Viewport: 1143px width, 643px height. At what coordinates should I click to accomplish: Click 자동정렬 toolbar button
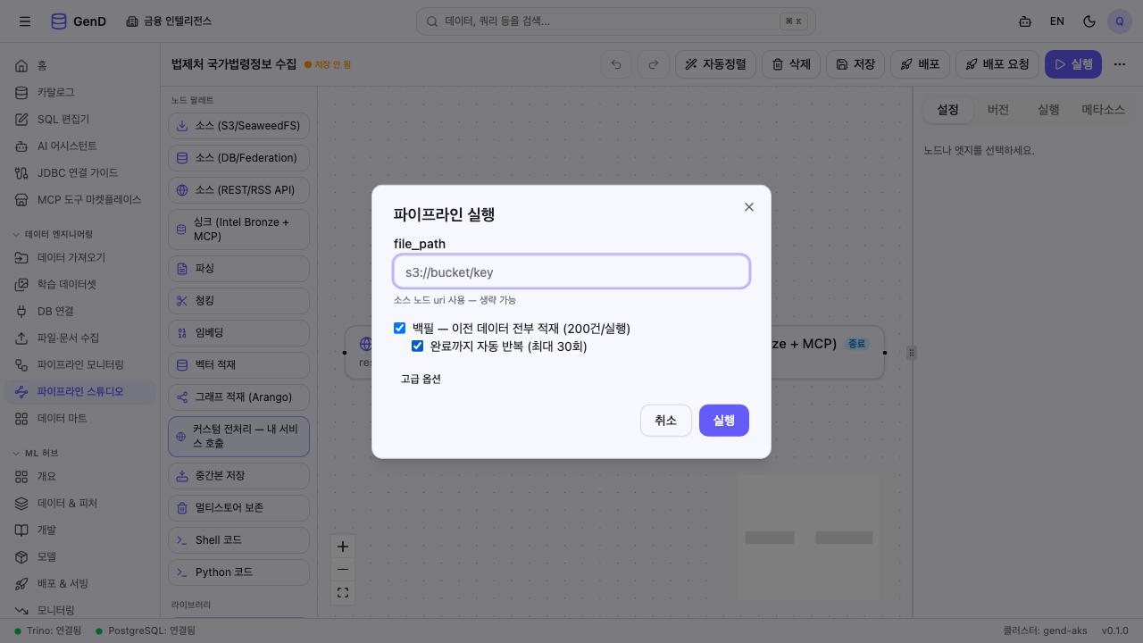click(716, 64)
